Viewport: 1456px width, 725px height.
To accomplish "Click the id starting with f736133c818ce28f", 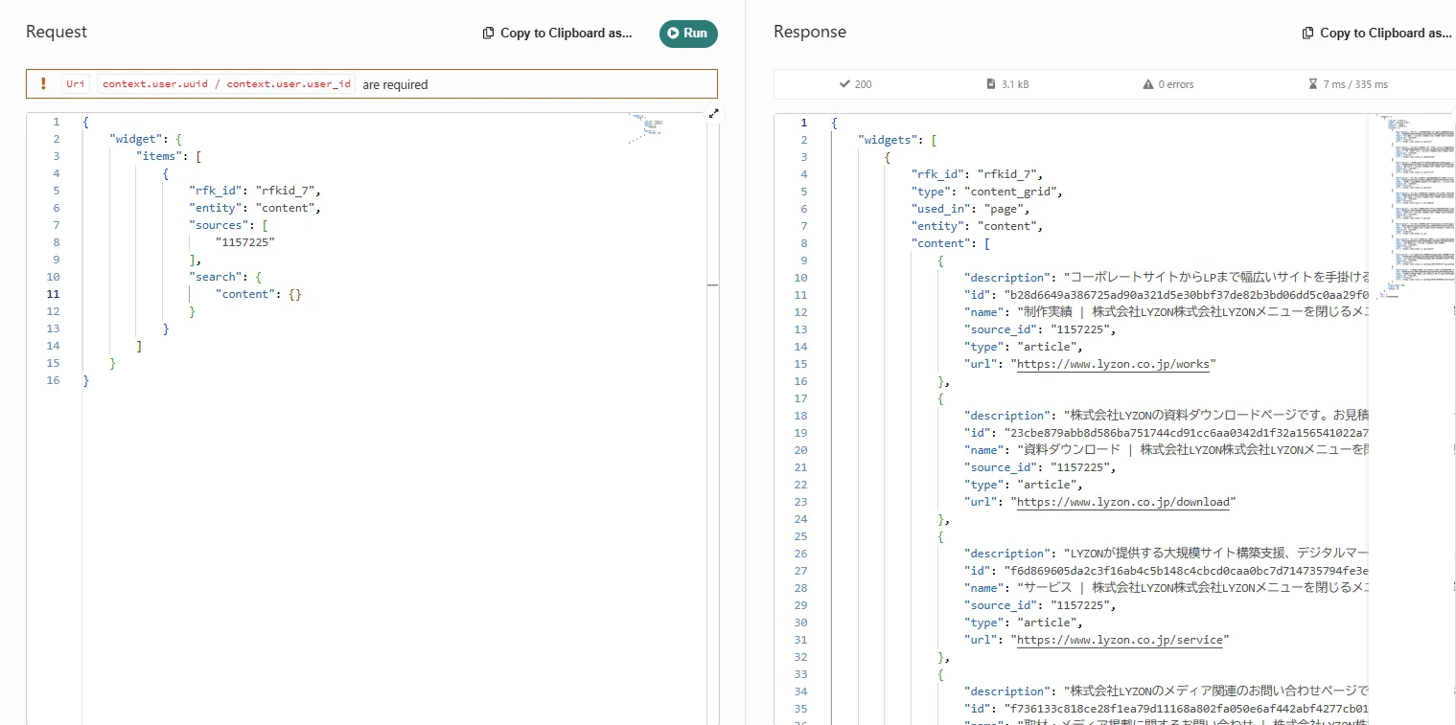I will [x=1187, y=709].
